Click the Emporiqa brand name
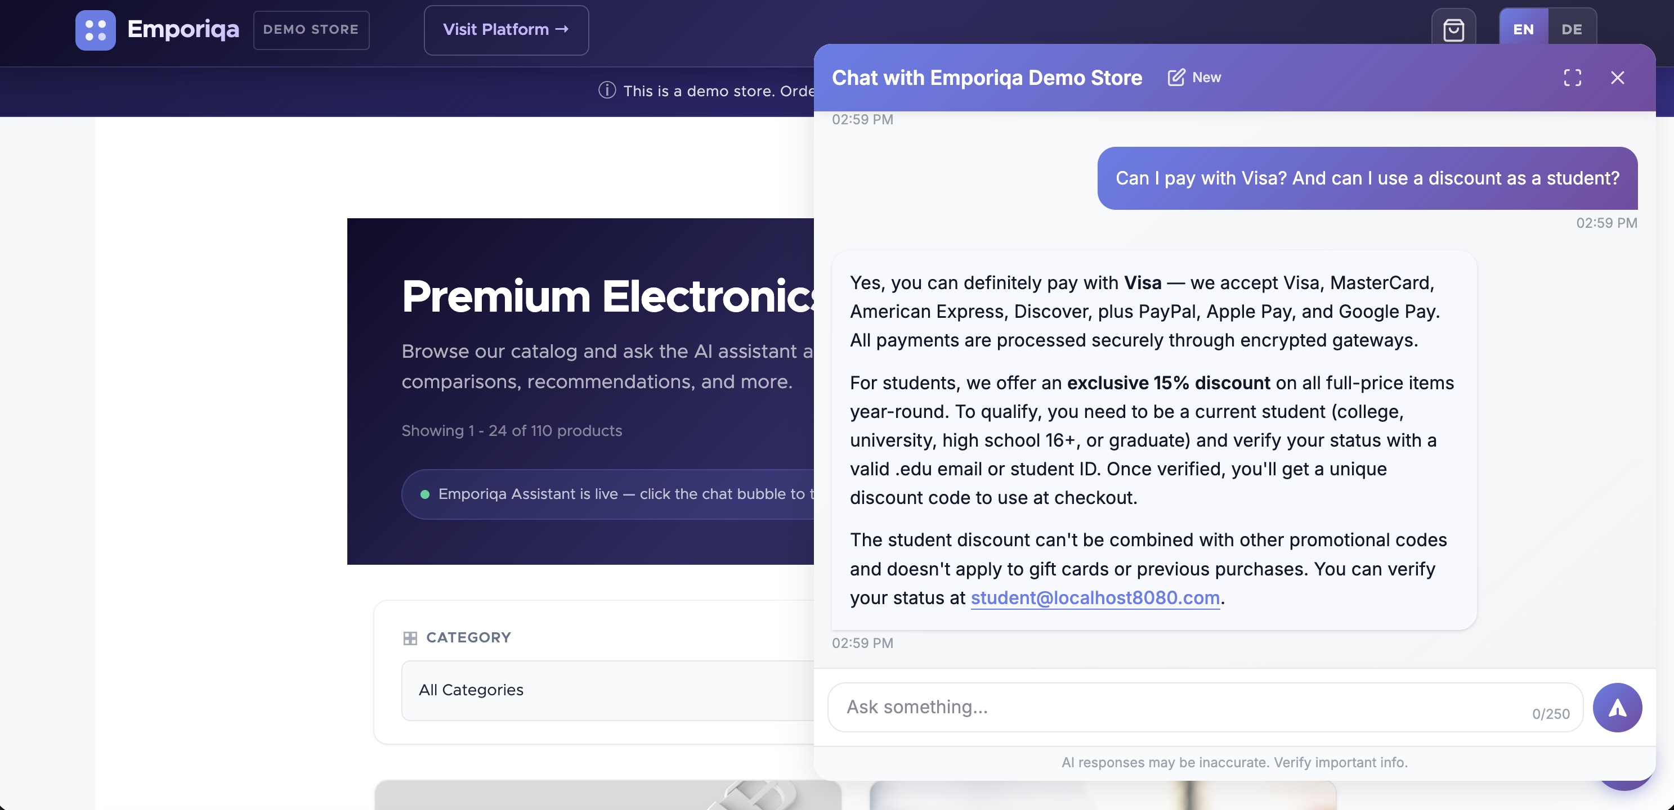 183,30
